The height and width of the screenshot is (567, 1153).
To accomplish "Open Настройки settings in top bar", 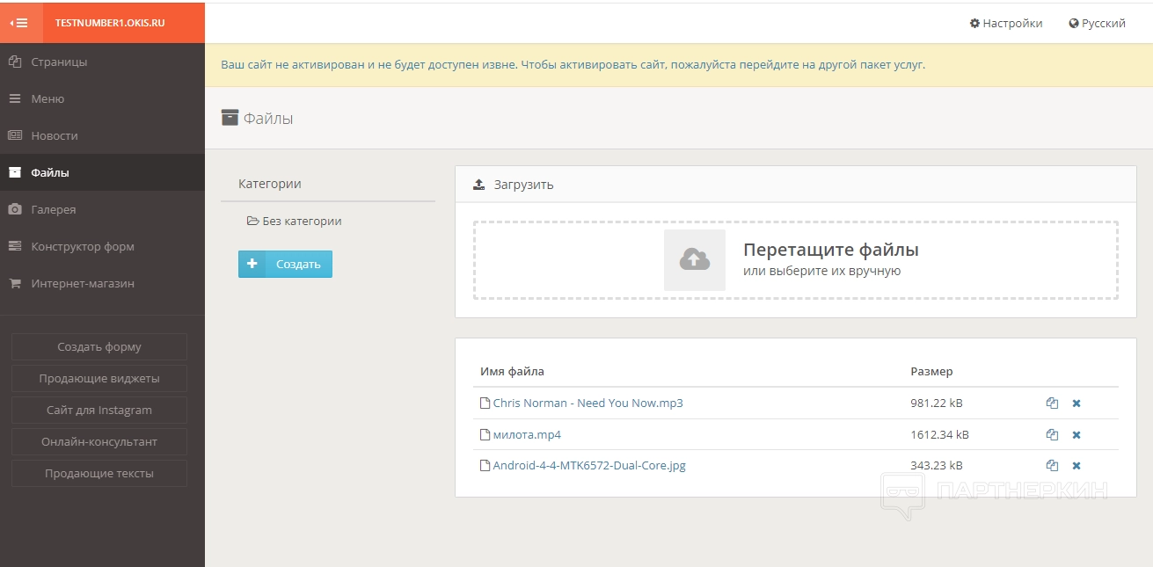I will (x=1006, y=24).
